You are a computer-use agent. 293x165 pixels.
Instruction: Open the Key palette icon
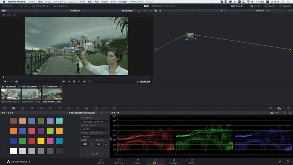tap(96, 108)
